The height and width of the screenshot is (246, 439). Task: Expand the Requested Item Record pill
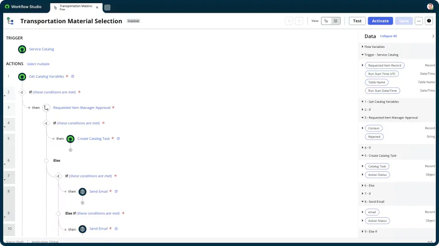pyautogui.click(x=363, y=65)
